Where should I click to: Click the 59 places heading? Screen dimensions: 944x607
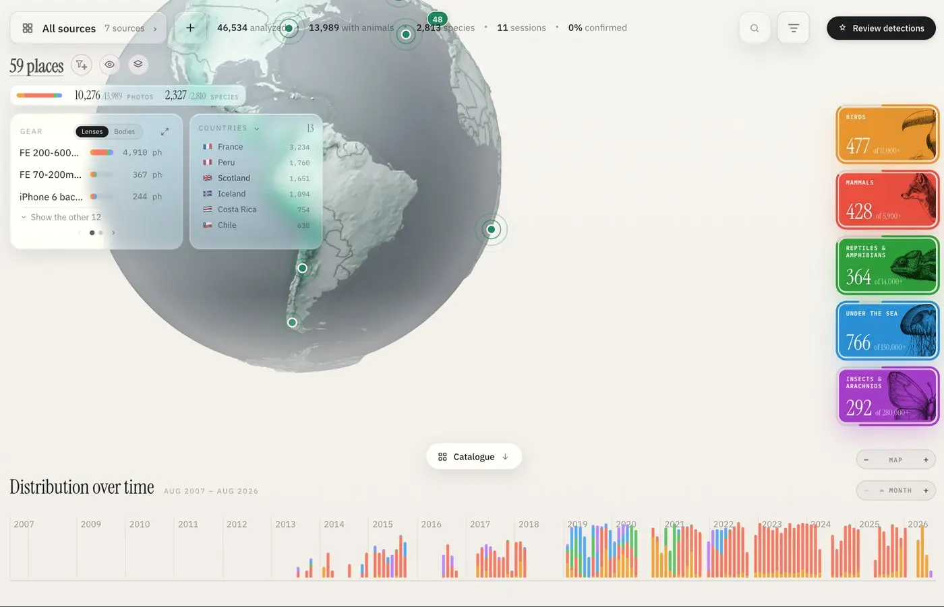click(36, 66)
